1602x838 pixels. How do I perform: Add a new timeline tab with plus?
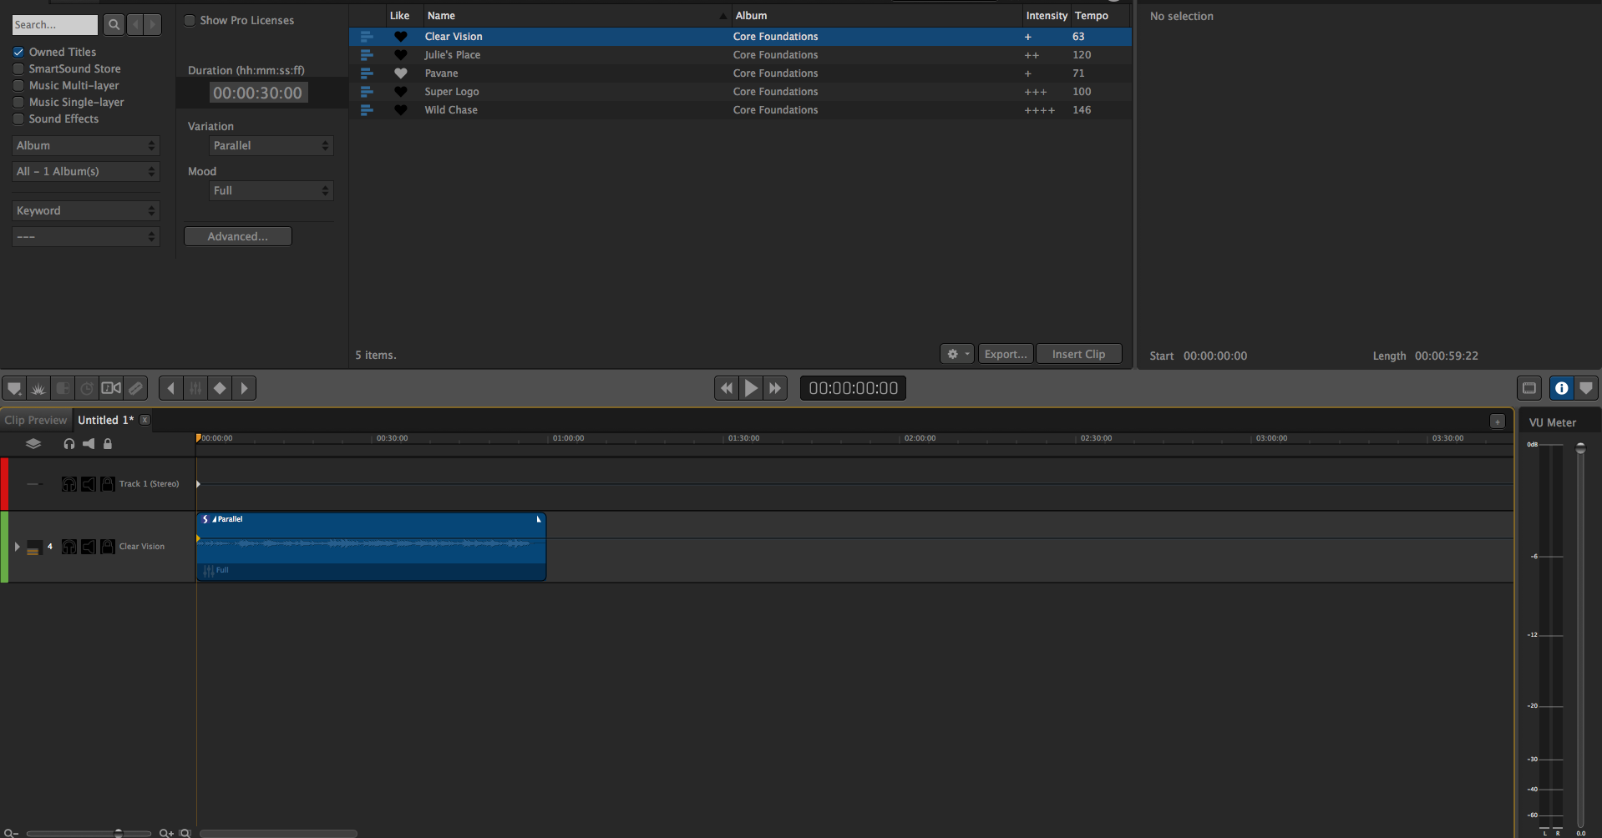[1498, 422]
